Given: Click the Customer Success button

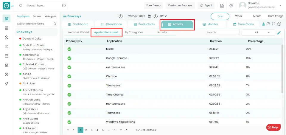Looking at the screenshot, I should click(x=180, y=5).
